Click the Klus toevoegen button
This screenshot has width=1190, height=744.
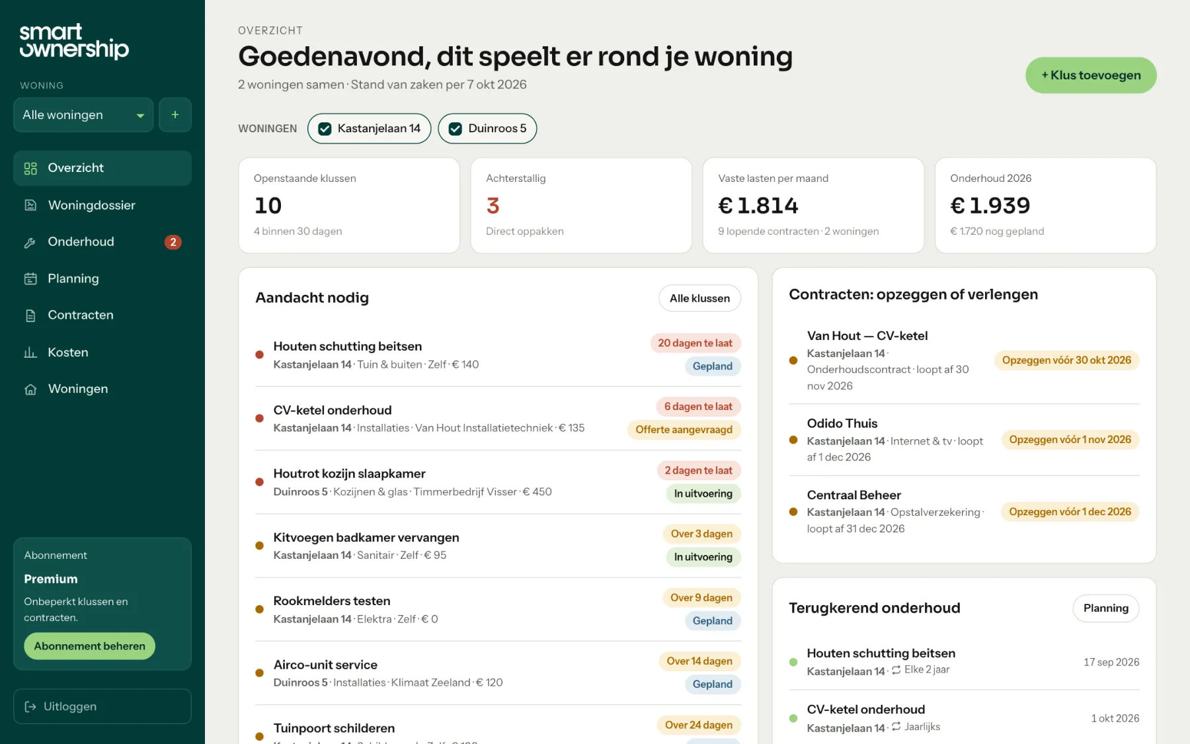1091,75
